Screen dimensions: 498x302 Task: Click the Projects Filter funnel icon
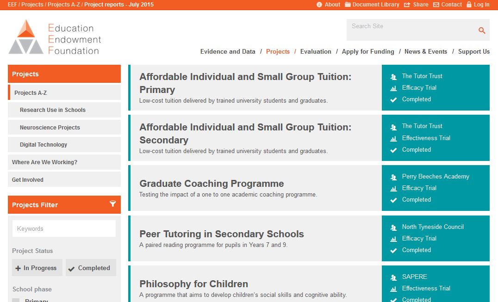pyautogui.click(x=112, y=204)
